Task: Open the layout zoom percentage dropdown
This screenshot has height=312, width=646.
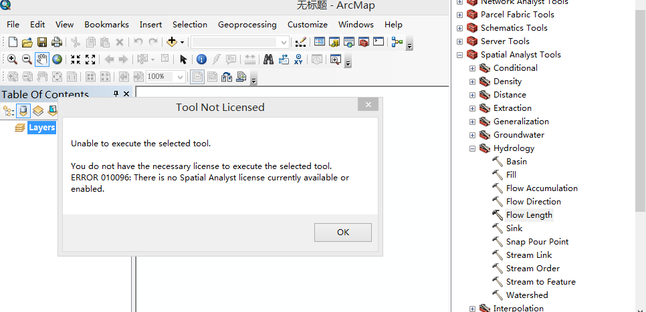Action: (x=180, y=77)
